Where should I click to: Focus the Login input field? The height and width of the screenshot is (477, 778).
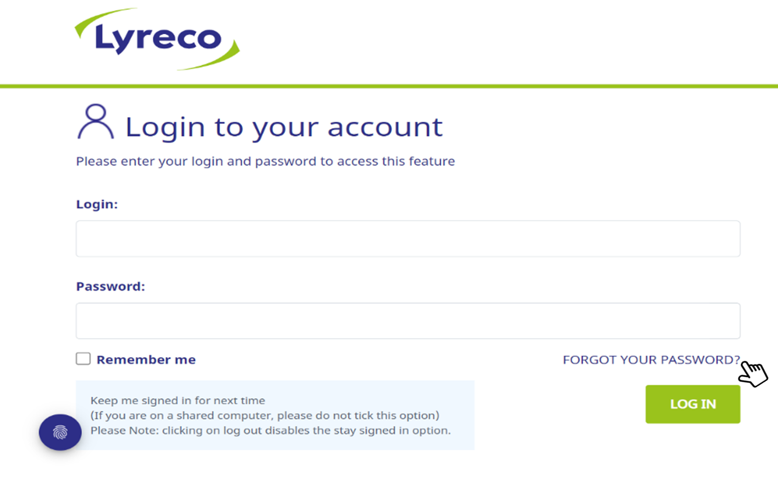[x=407, y=238]
